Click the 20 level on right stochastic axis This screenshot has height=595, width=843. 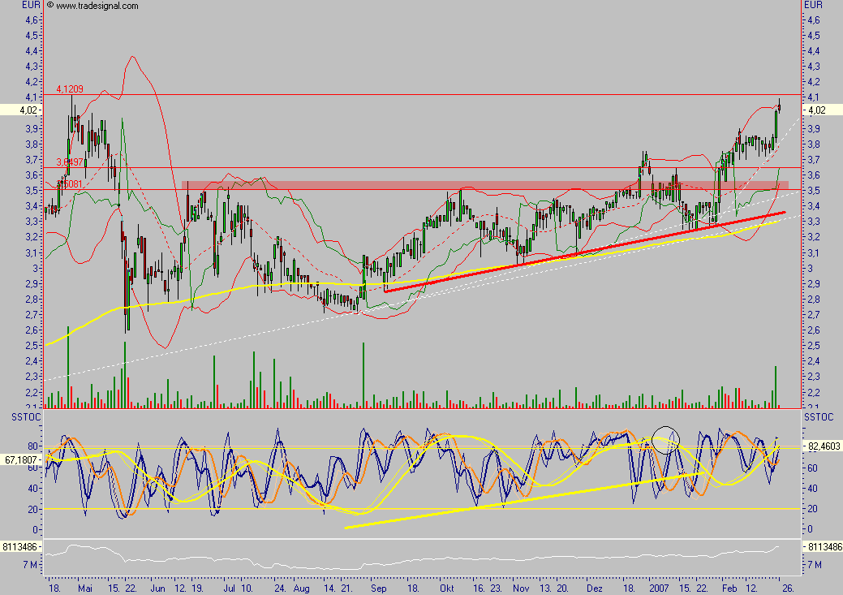coord(812,509)
